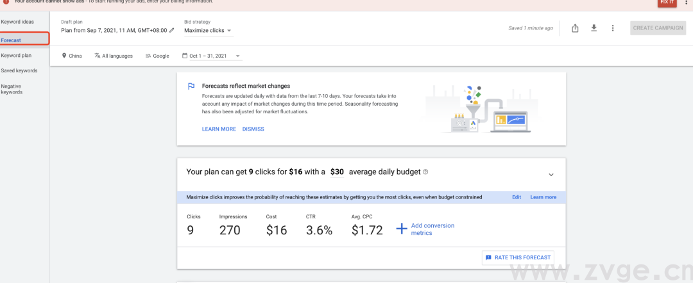Click the plus icon for conversion metrics
Viewport: 693px width, 283px height.
401,229
